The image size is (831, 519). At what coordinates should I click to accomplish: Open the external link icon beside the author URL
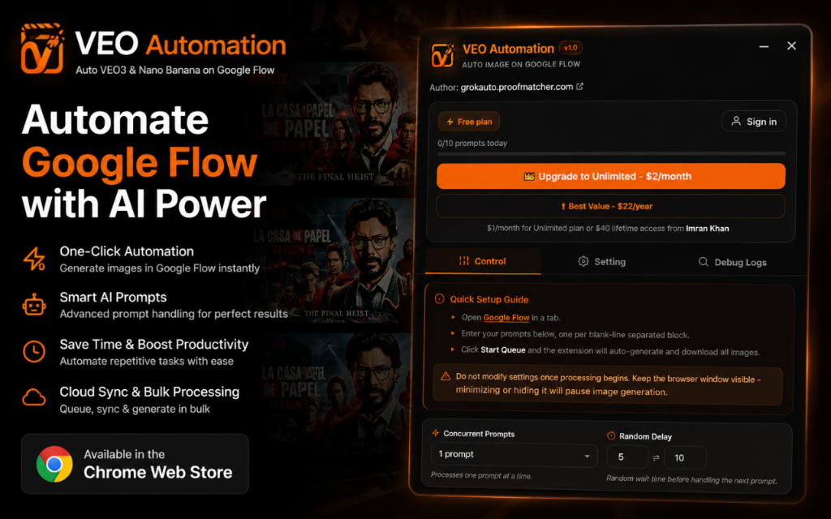point(579,86)
